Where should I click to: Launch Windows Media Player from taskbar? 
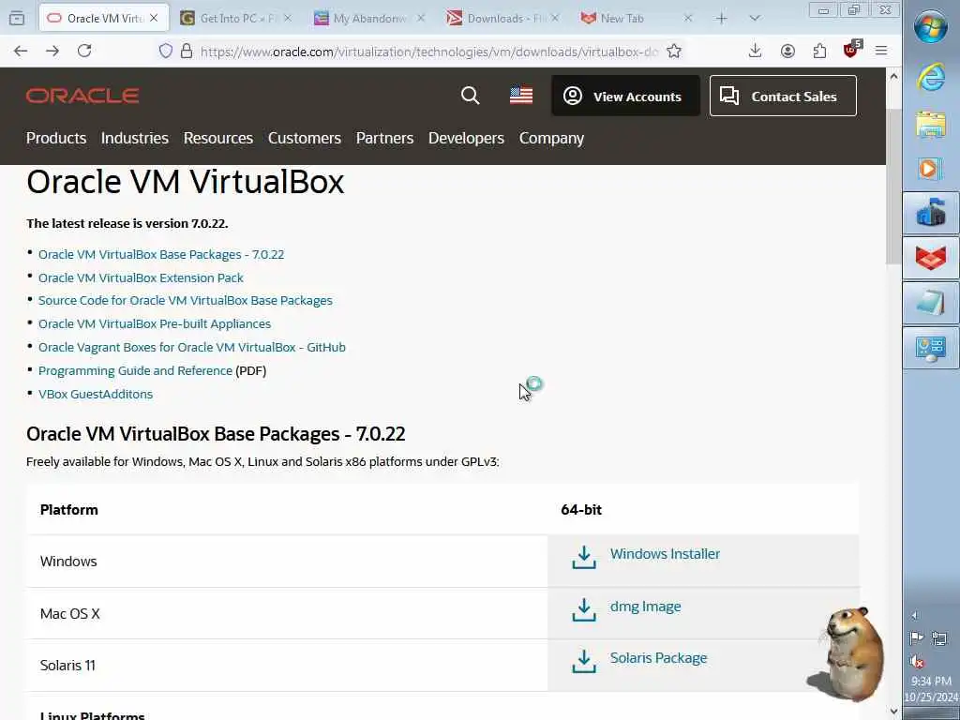pos(931,169)
